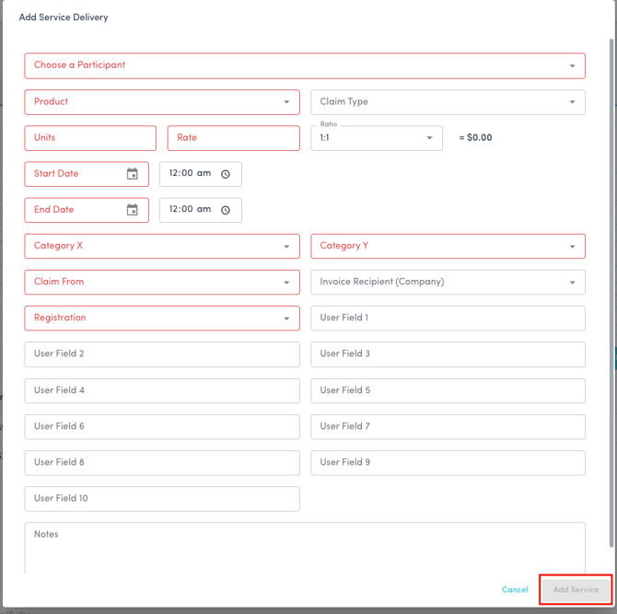Image resolution: width=617 pixels, height=614 pixels.
Task: Expand the Category Y dropdown
Action: pyautogui.click(x=448, y=246)
